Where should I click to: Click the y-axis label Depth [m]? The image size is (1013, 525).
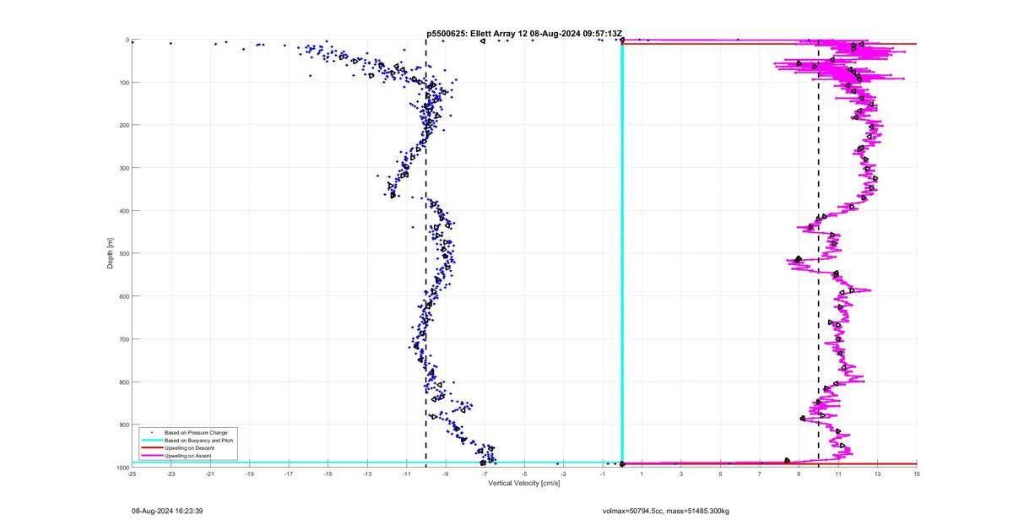pos(110,253)
